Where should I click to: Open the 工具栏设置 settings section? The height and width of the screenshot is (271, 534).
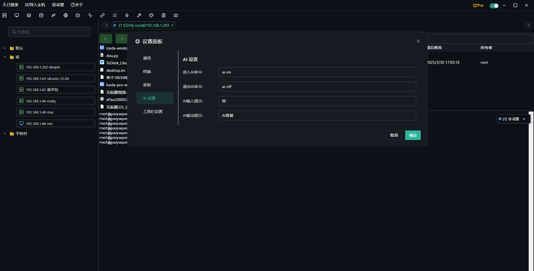pyautogui.click(x=153, y=112)
